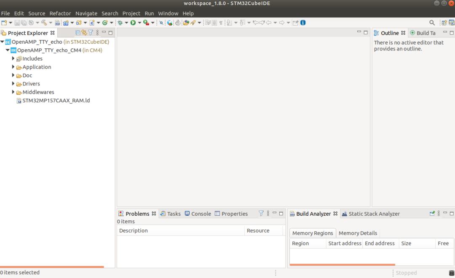Switch to the Tasks tab
The image size is (455, 278).
coord(171,214)
